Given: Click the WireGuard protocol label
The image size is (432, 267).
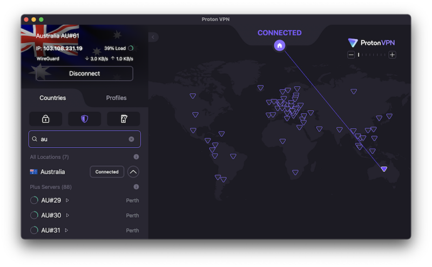Looking at the screenshot, I should pos(48,58).
